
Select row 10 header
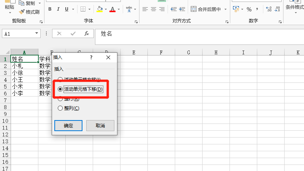coord(5,121)
